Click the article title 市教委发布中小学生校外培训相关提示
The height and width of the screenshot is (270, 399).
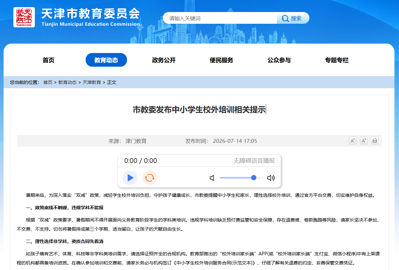click(x=199, y=110)
